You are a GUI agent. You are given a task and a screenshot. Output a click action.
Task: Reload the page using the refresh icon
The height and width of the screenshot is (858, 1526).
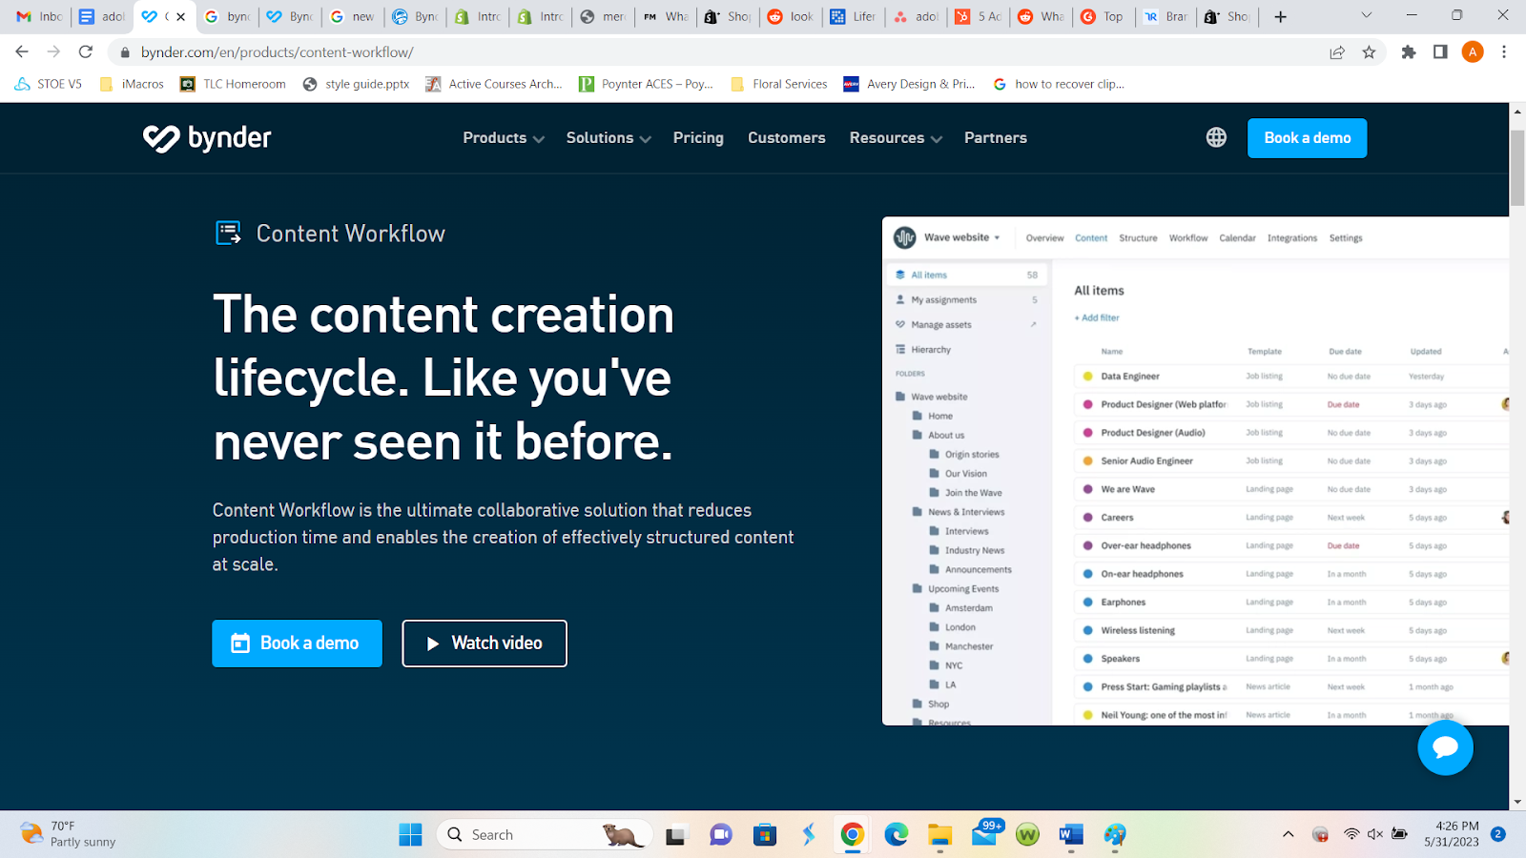[86, 52]
